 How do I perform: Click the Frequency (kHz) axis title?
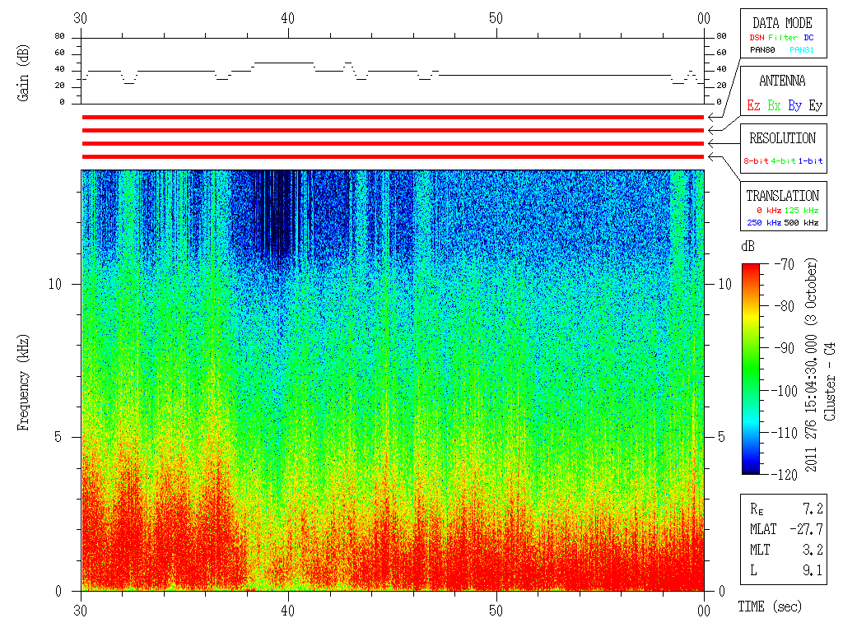23,383
